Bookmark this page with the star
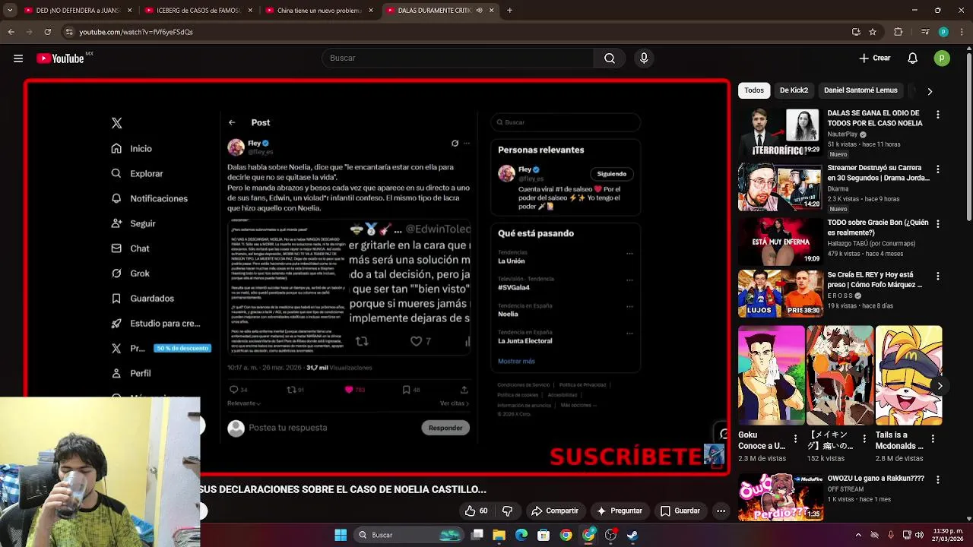Image resolution: width=973 pixels, height=547 pixels. pos(873,32)
